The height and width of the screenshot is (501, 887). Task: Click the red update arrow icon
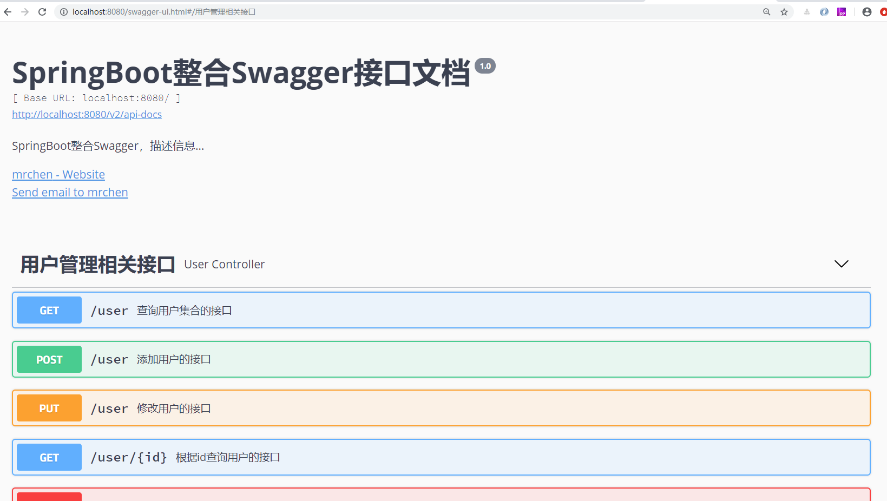(883, 12)
